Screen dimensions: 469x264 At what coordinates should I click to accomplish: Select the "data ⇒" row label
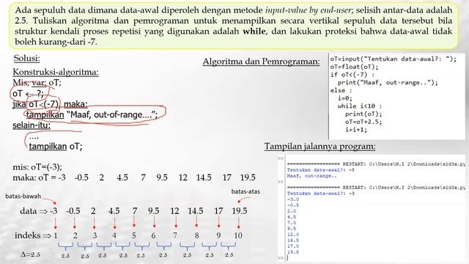[34, 211]
